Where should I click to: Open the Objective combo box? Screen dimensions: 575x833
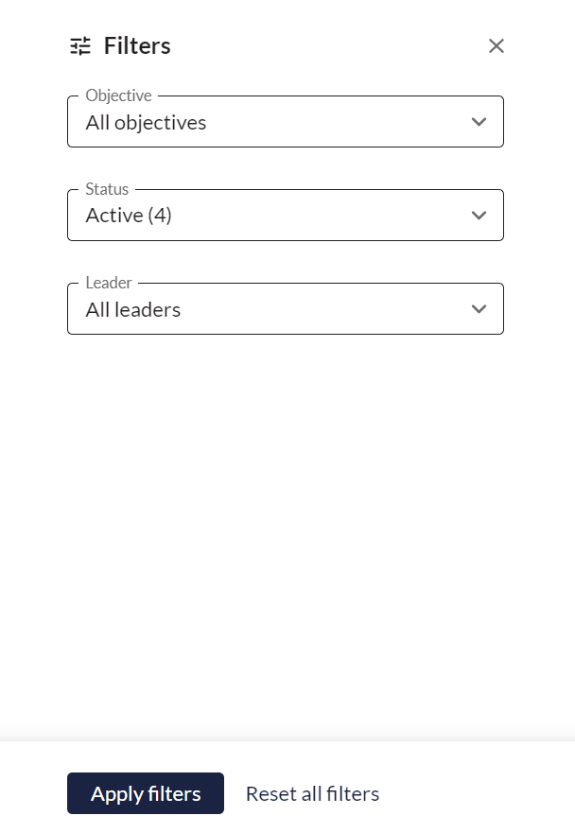click(286, 122)
